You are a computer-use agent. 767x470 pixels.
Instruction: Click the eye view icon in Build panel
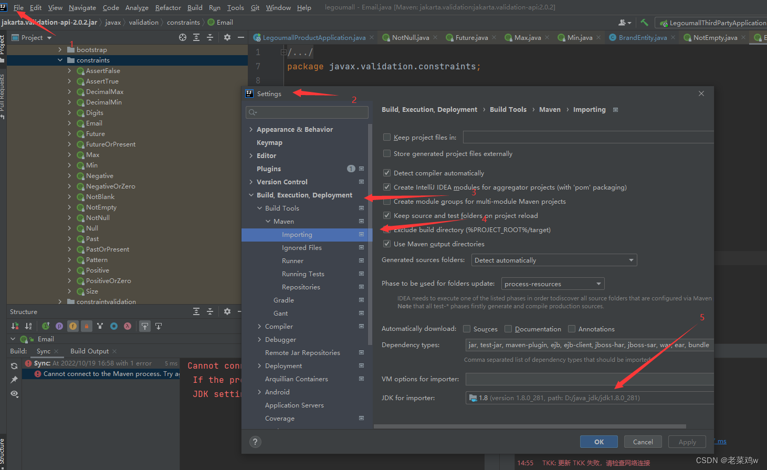[x=14, y=393]
